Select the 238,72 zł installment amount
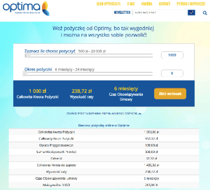The height and width of the screenshot is (190, 210). 82,91
